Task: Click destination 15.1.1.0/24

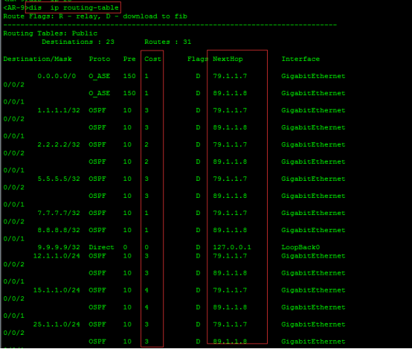Action: tap(57, 290)
